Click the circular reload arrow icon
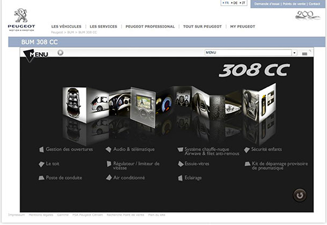 (x=299, y=194)
